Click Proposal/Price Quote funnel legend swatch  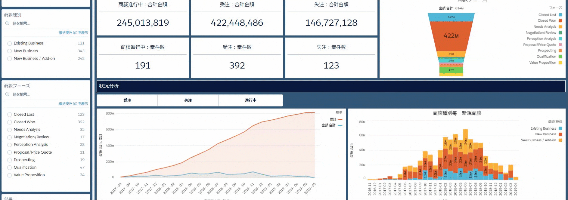560,45
